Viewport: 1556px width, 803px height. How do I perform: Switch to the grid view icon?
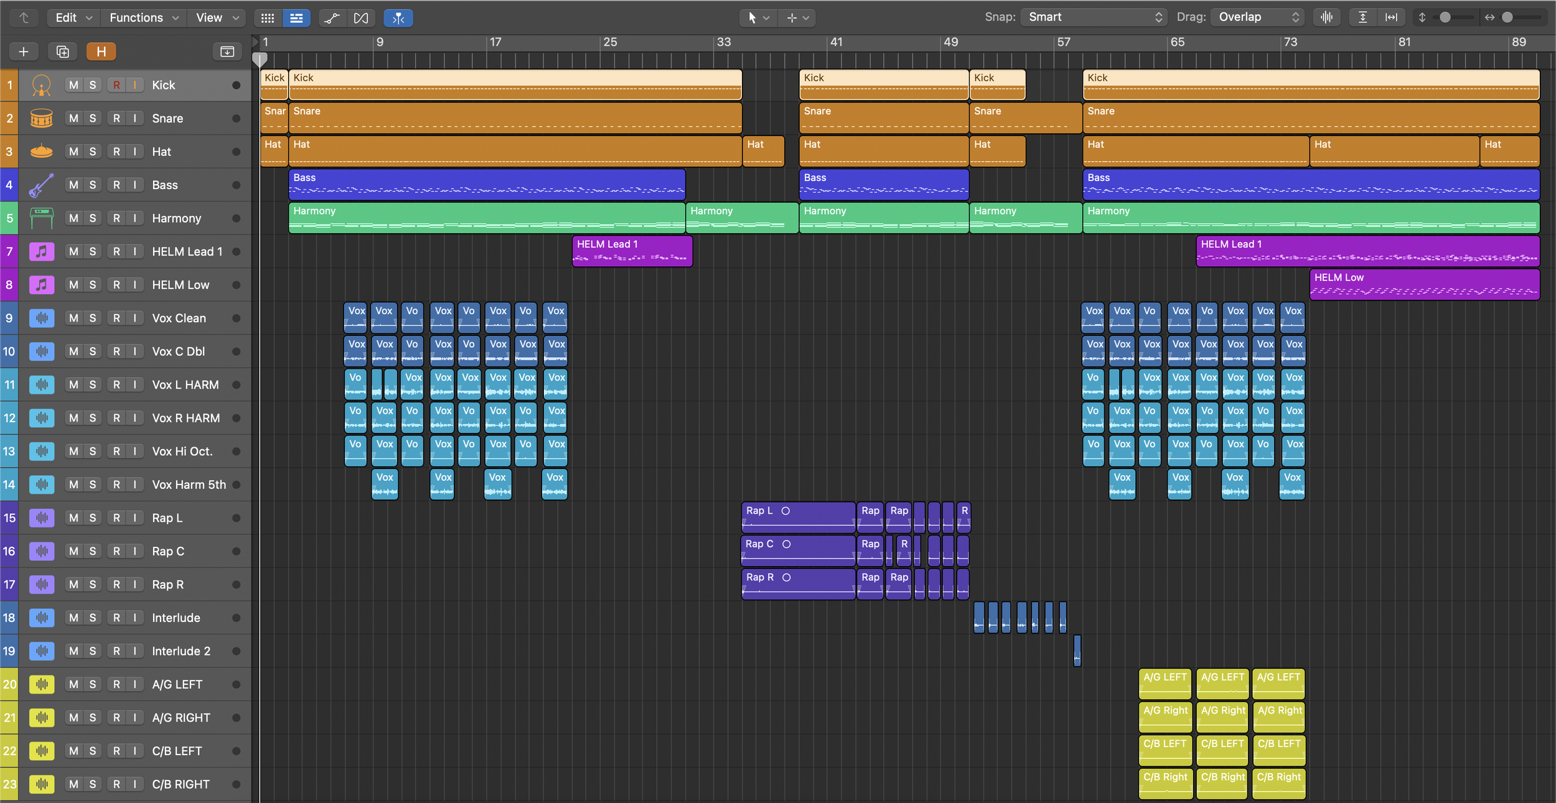268,18
